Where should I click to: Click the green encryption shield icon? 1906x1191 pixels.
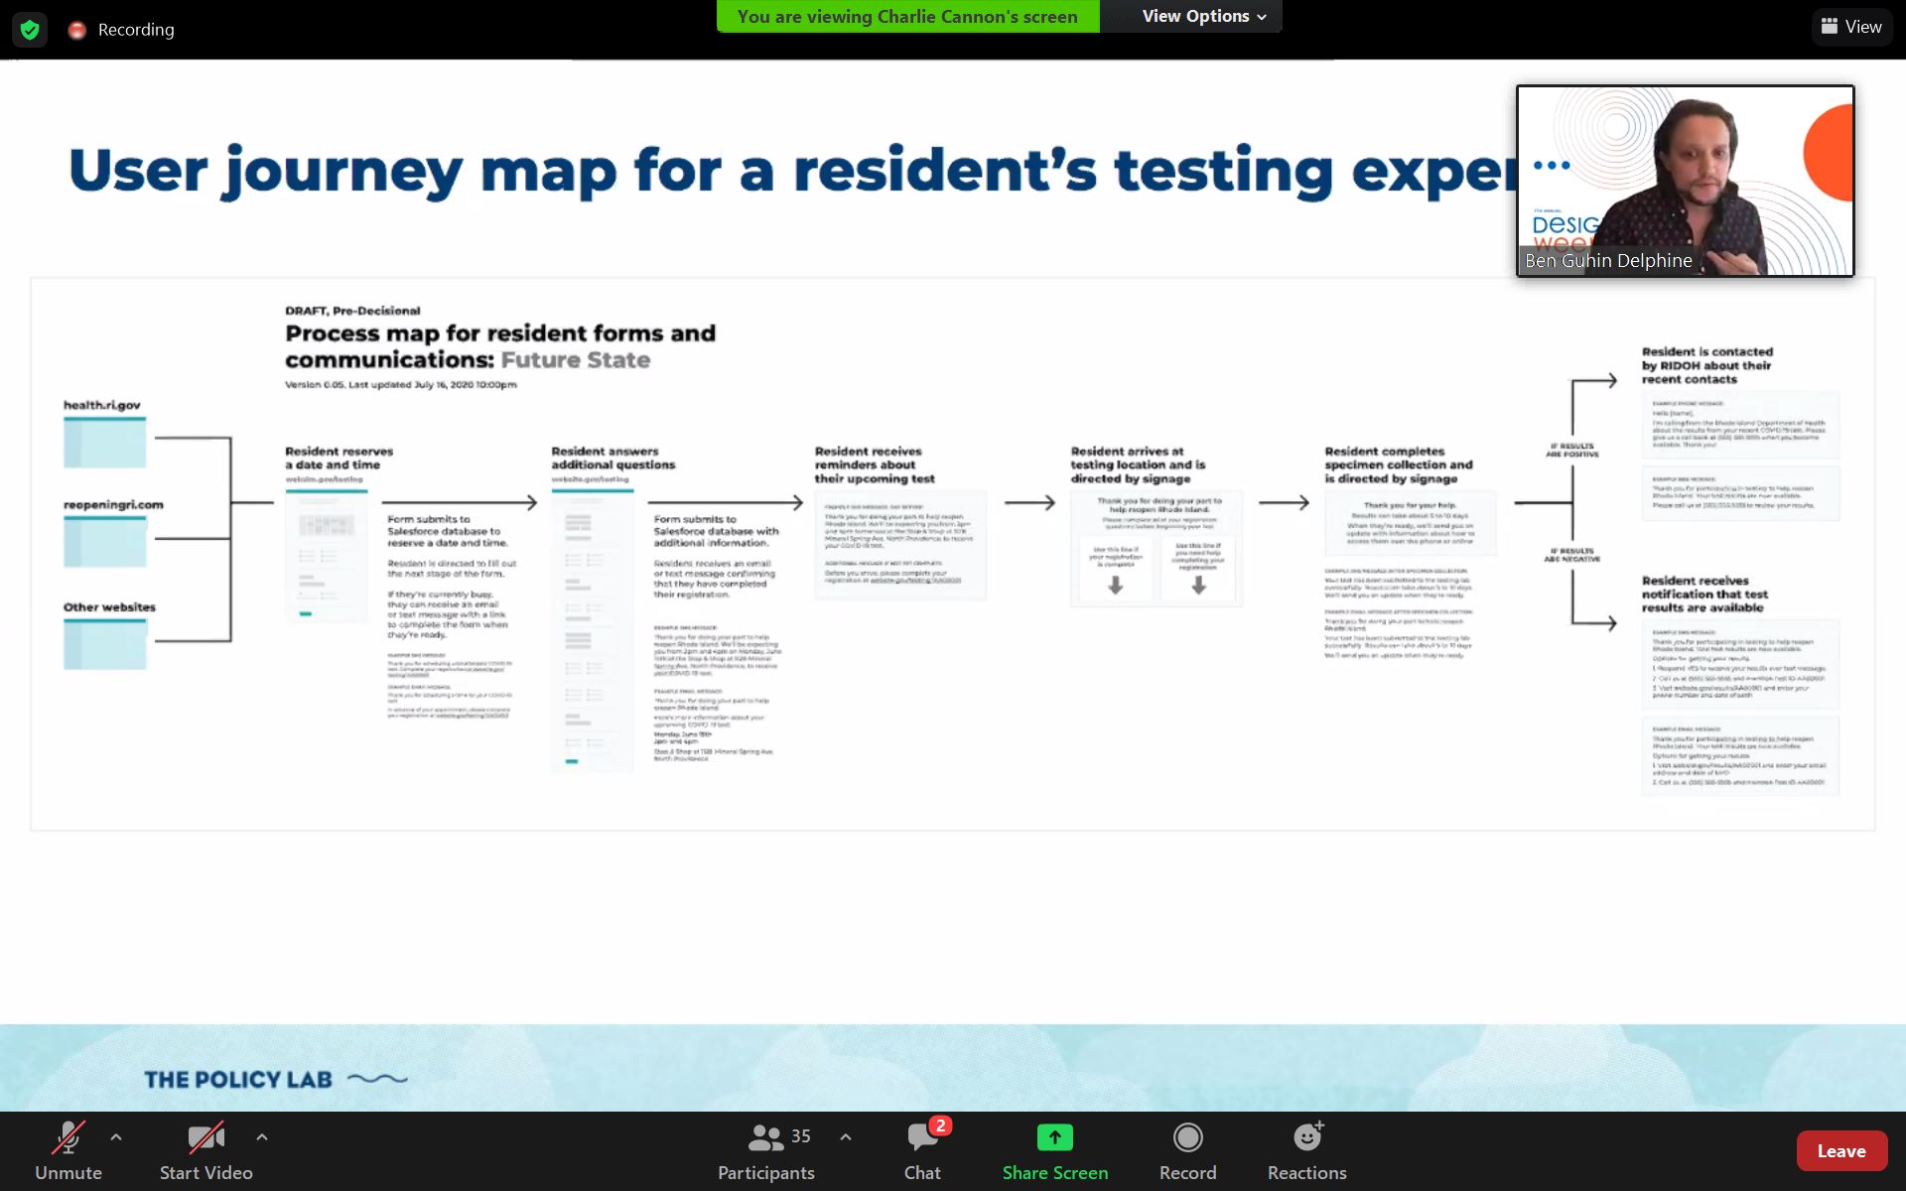pyautogui.click(x=30, y=30)
